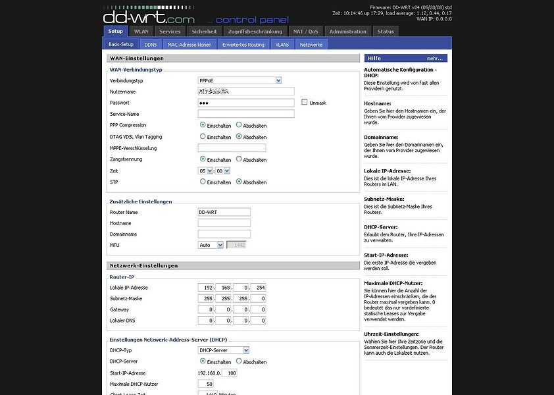This screenshot has height=395, width=554.
Task: Disable Zwangstrennung with Abschalten
Action: click(x=239, y=159)
